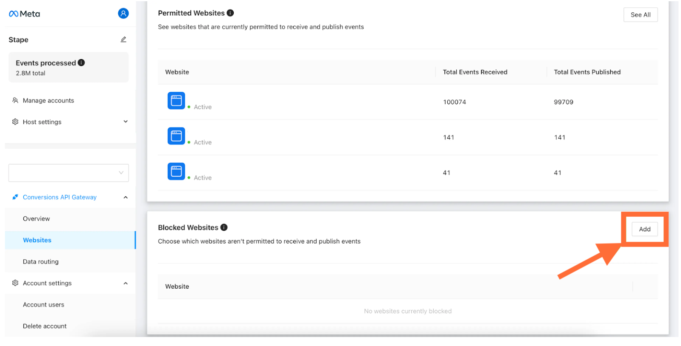Click the website icon in the 141 events row
The width and height of the screenshot is (681, 346).
click(x=176, y=136)
